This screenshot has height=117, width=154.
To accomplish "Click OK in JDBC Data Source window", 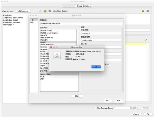I will tap(148, 114).
